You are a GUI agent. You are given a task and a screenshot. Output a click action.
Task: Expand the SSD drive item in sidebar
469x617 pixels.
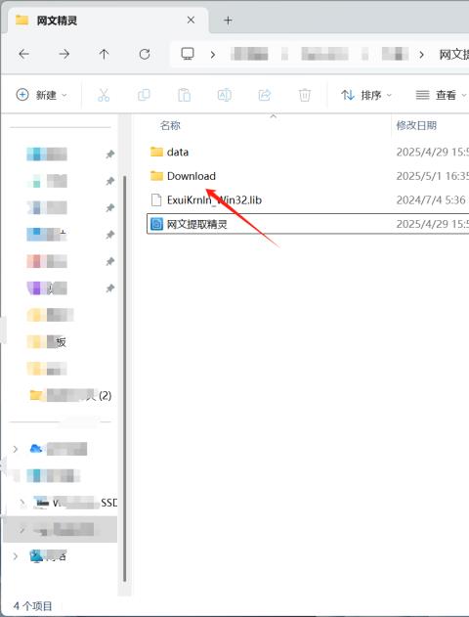coord(22,503)
